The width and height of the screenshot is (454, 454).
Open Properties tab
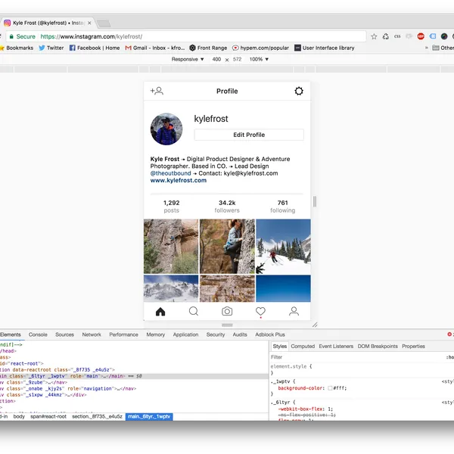(413, 347)
